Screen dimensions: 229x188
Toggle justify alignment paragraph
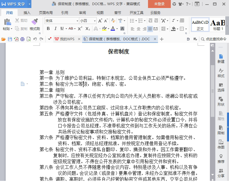click(x=150, y=29)
